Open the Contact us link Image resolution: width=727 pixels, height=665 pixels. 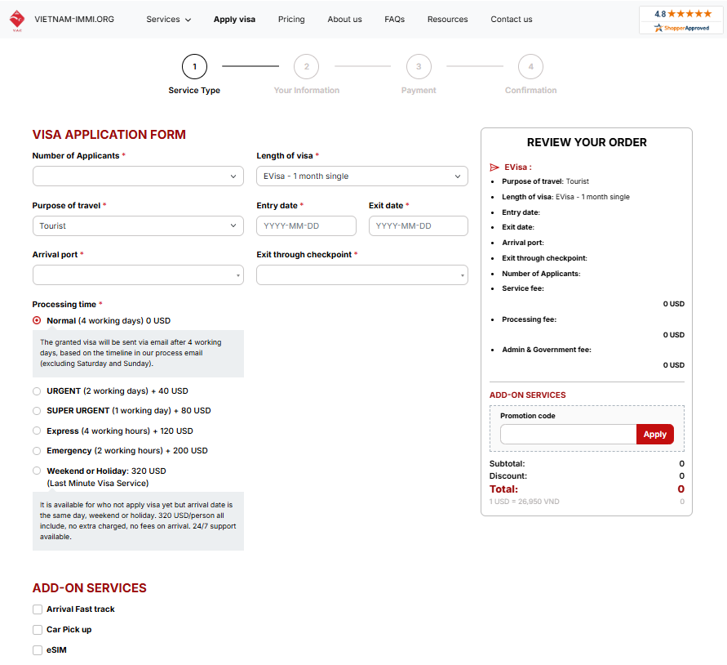click(x=512, y=20)
